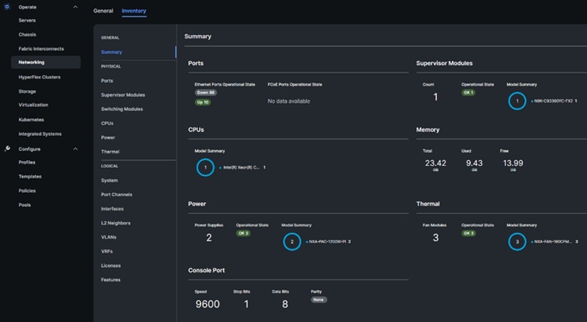The height and width of the screenshot is (322, 587).
Task: Open Policies under Configure
Action: click(28, 190)
